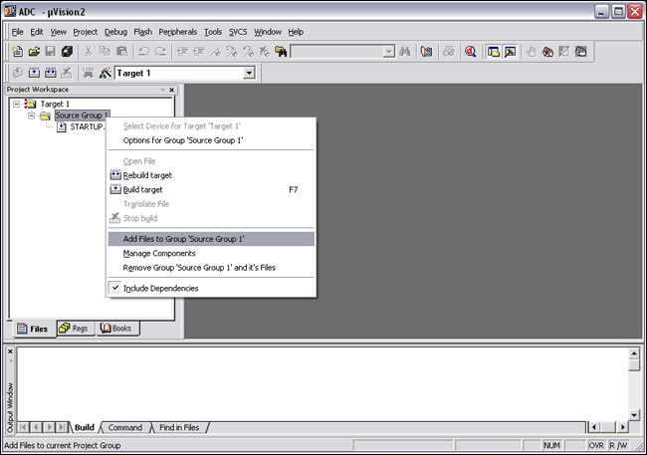Click the Build target toolbar icon
This screenshot has width=647, height=455.
coord(33,74)
